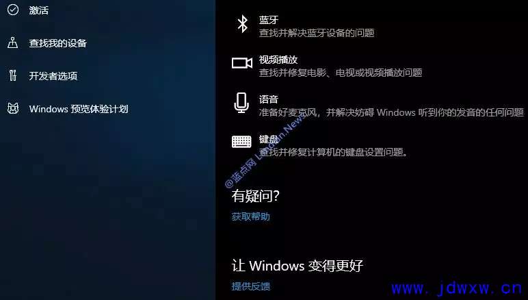Click the keyboard icon for 键盘
The image size is (528, 300).
coord(241,142)
